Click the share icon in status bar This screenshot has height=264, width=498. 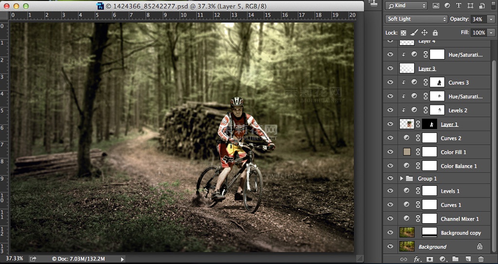33,259
